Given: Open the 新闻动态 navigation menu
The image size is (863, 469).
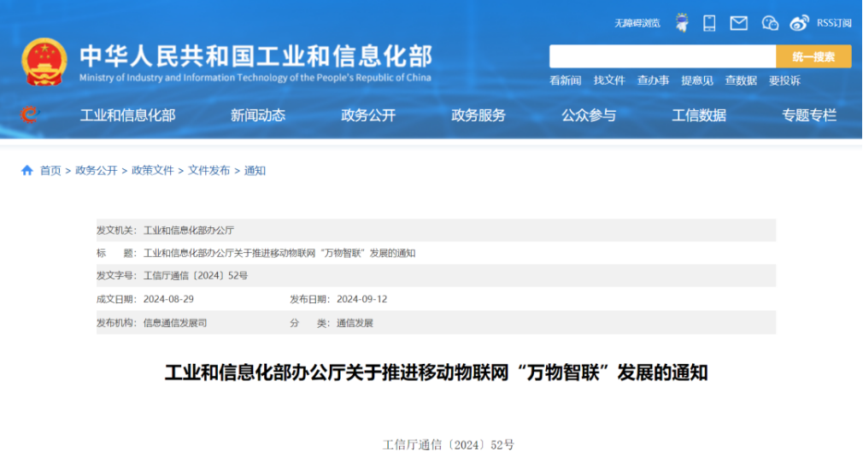Looking at the screenshot, I should click(258, 115).
